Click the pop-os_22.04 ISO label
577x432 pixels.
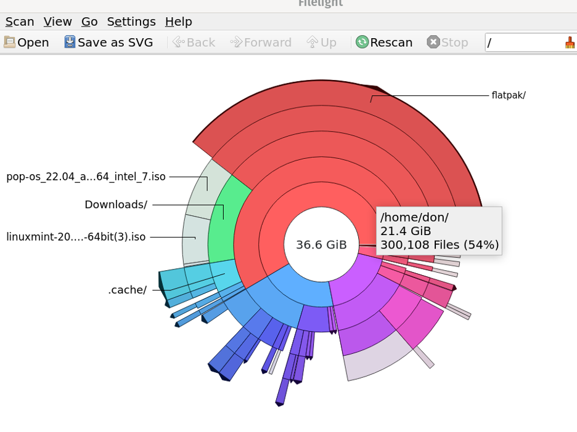pos(86,176)
